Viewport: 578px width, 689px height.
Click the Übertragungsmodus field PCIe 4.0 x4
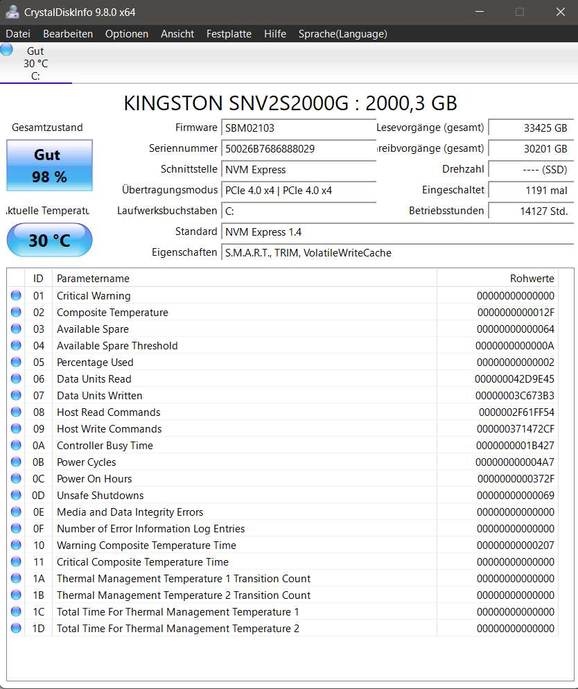pos(299,190)
